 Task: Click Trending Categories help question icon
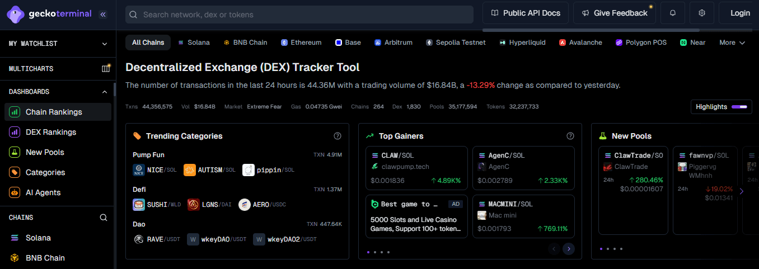tap(338, 136)
